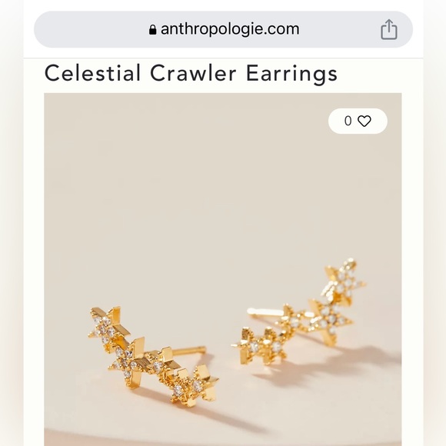The image size is (446, 446).
Task: Click the topmost star of right earring
Action: click(344, 281)
